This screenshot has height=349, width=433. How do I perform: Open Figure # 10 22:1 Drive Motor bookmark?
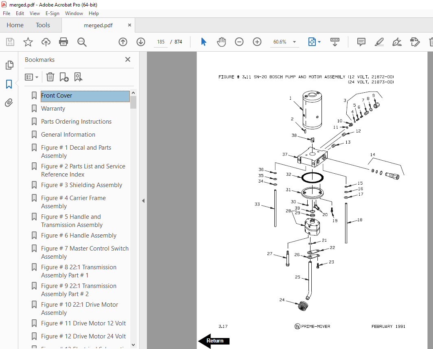coord(79,309)
